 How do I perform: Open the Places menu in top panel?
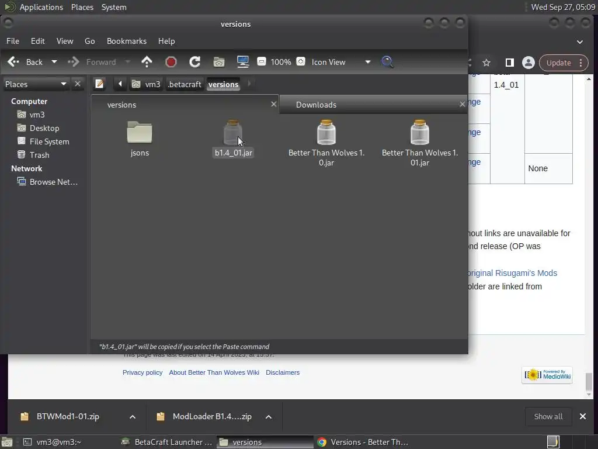(82, 7)
